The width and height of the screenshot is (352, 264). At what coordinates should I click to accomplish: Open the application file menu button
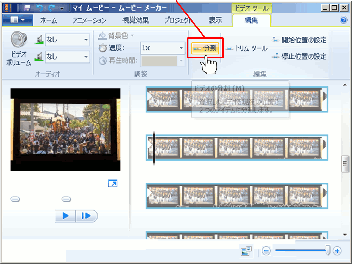[18, 20]
